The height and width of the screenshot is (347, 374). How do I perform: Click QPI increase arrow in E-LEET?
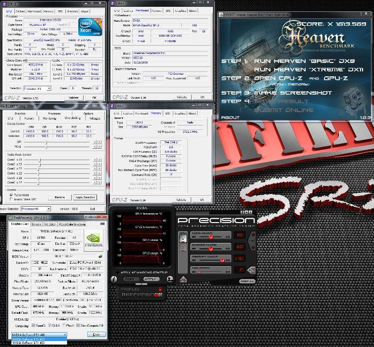tap(100, 142)
